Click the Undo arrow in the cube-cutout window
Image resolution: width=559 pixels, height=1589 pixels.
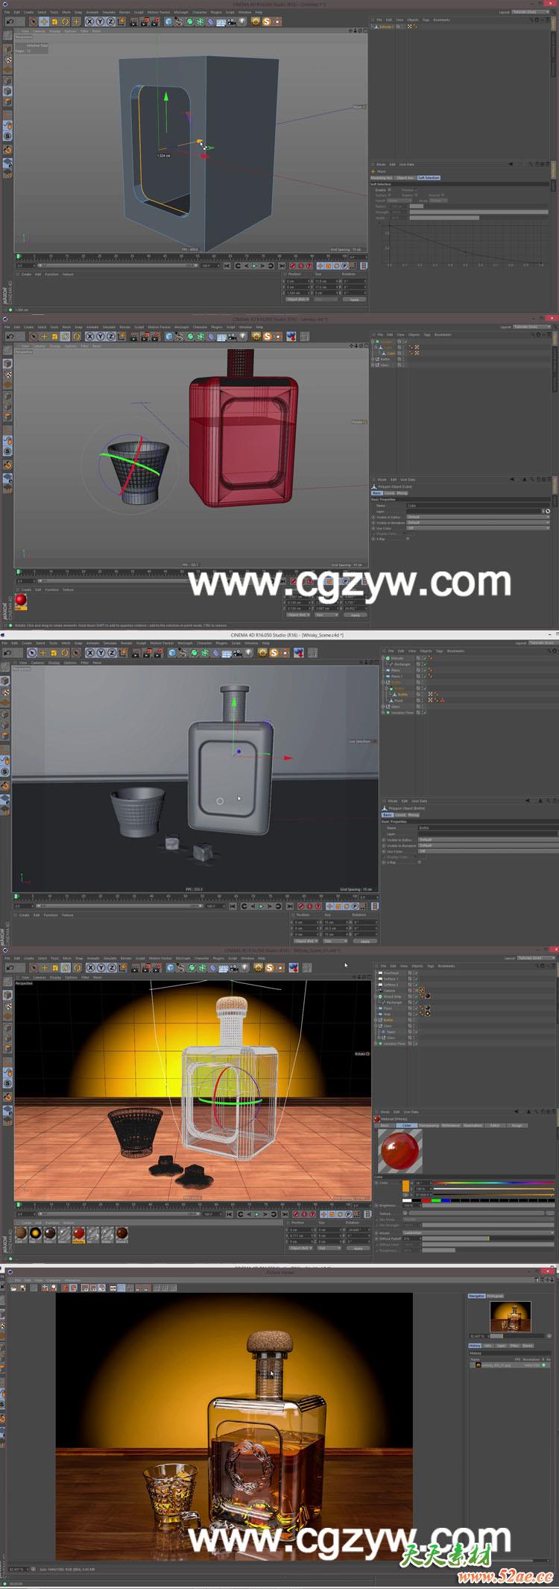tap(10, 22)
